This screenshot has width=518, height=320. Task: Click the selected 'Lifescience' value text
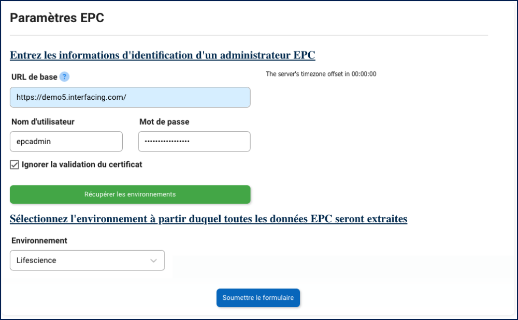[x=36, y=261]
